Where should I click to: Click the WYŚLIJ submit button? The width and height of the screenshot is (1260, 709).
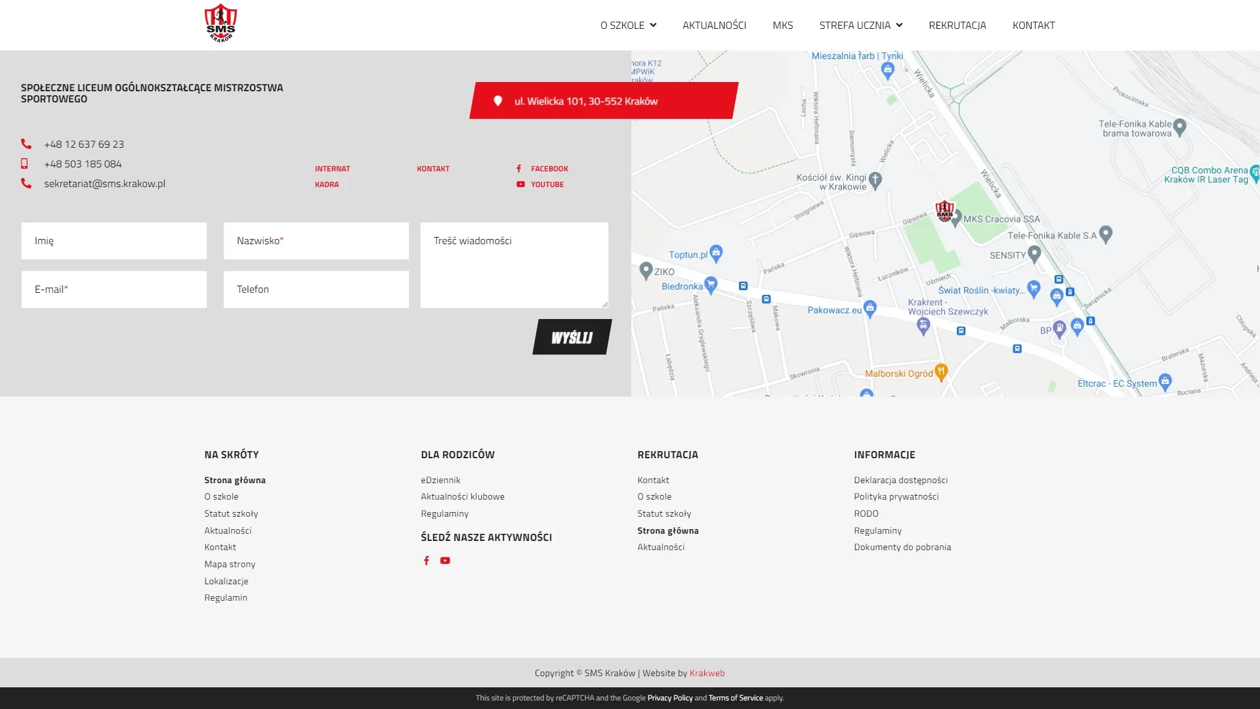[x=572, y=337]
